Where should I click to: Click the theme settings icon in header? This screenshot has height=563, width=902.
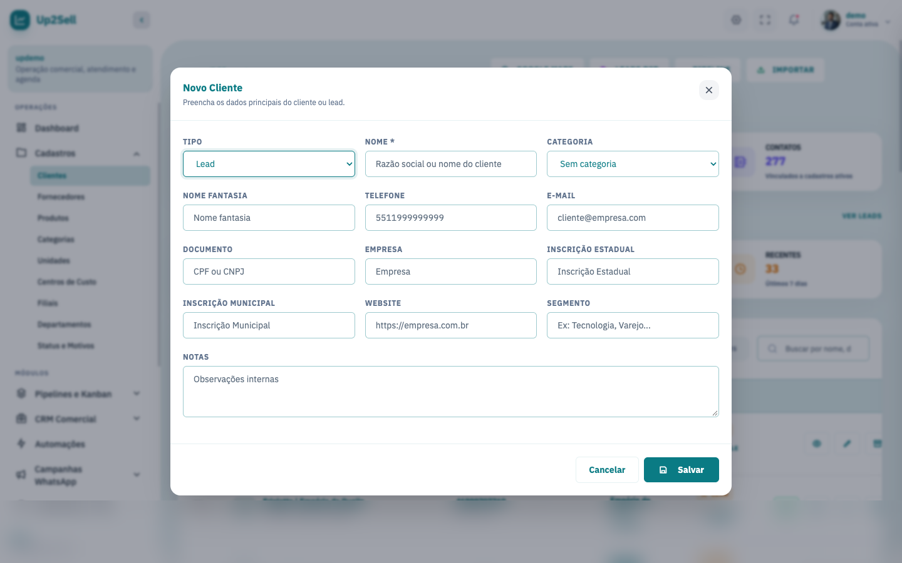736,20
